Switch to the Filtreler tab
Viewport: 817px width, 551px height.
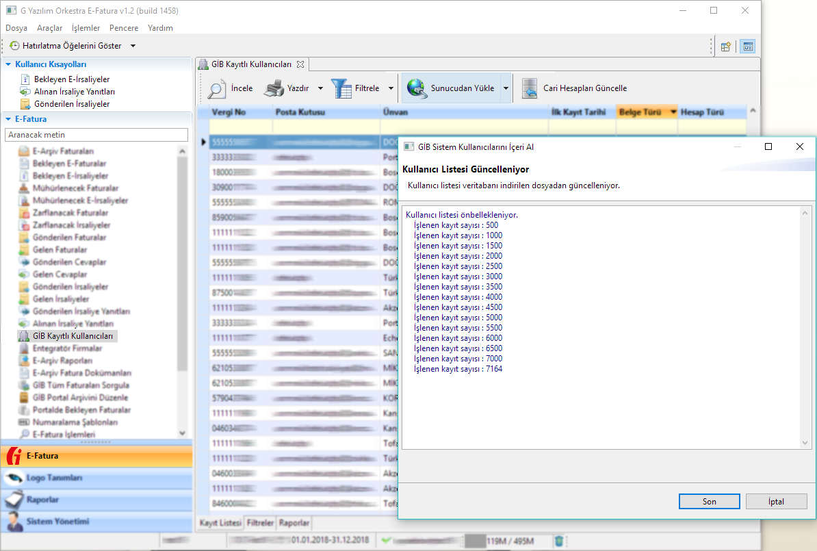click(260, 523)
